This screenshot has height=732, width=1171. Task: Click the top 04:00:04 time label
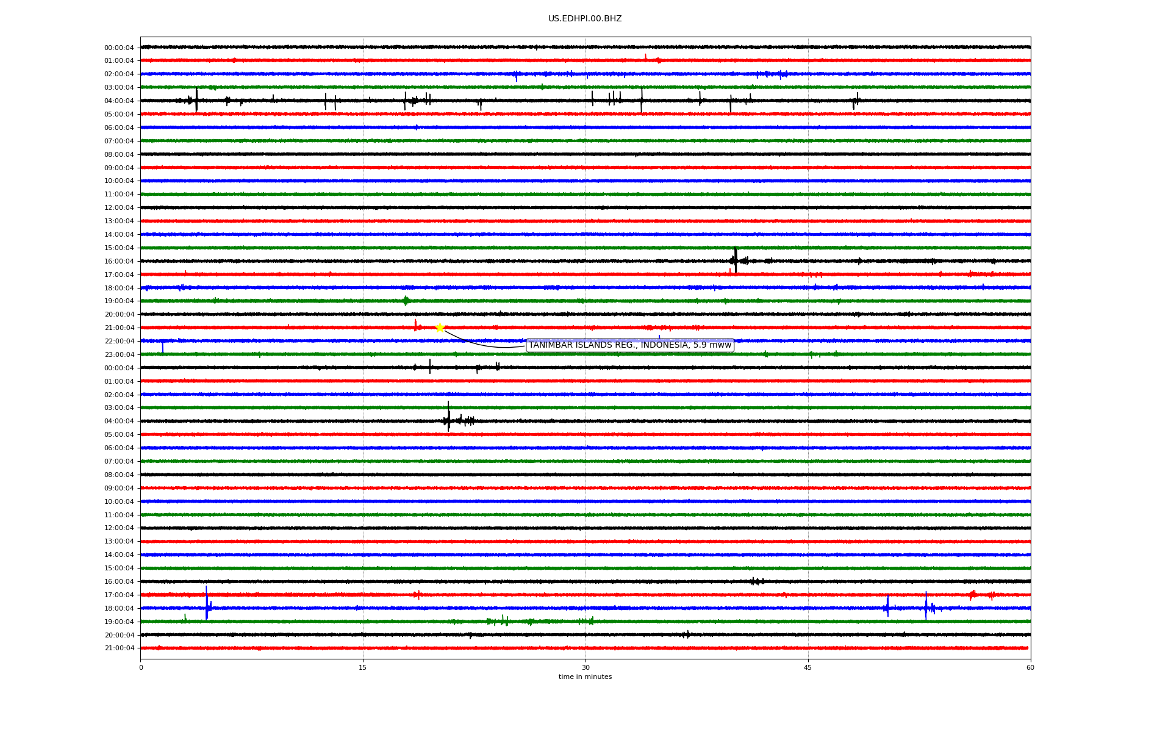[119, 101]
